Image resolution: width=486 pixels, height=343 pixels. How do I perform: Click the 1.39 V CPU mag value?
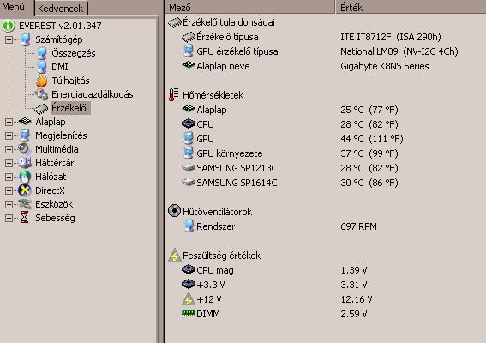pos(354,270)
